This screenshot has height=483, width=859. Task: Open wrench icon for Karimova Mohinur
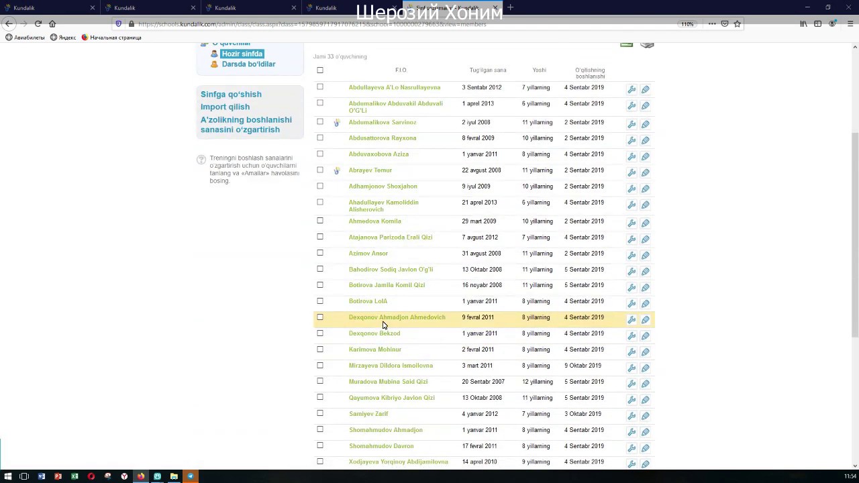(x=631, y=352)
